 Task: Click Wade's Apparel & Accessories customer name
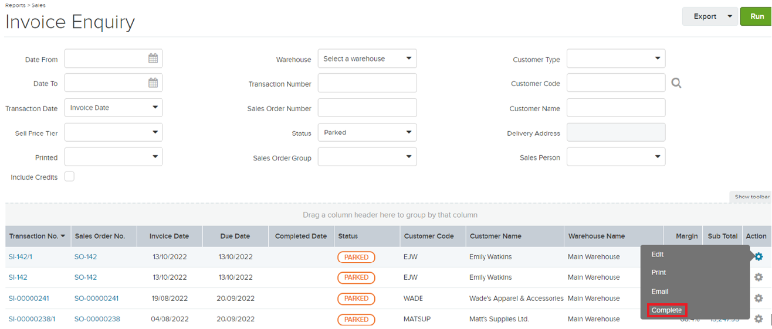516,299
